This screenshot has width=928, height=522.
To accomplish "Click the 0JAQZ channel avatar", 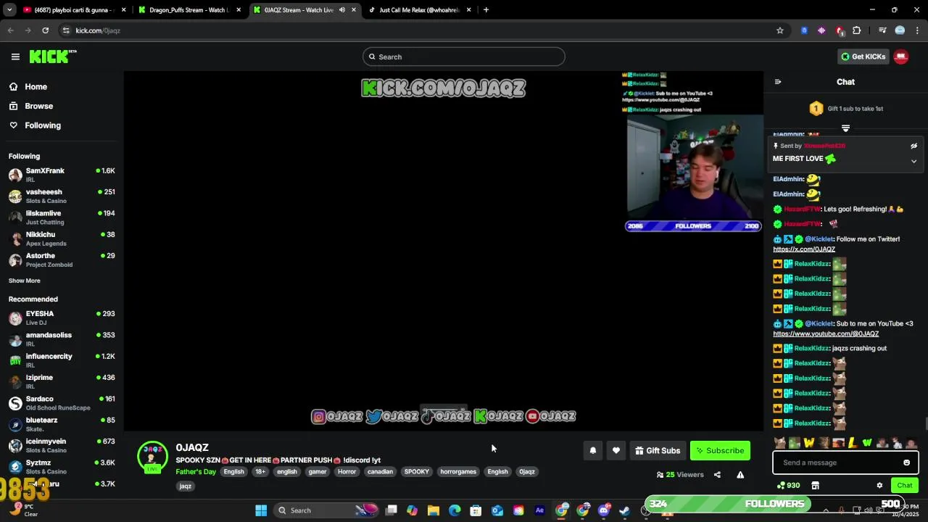I will click(x=152, y=457).
